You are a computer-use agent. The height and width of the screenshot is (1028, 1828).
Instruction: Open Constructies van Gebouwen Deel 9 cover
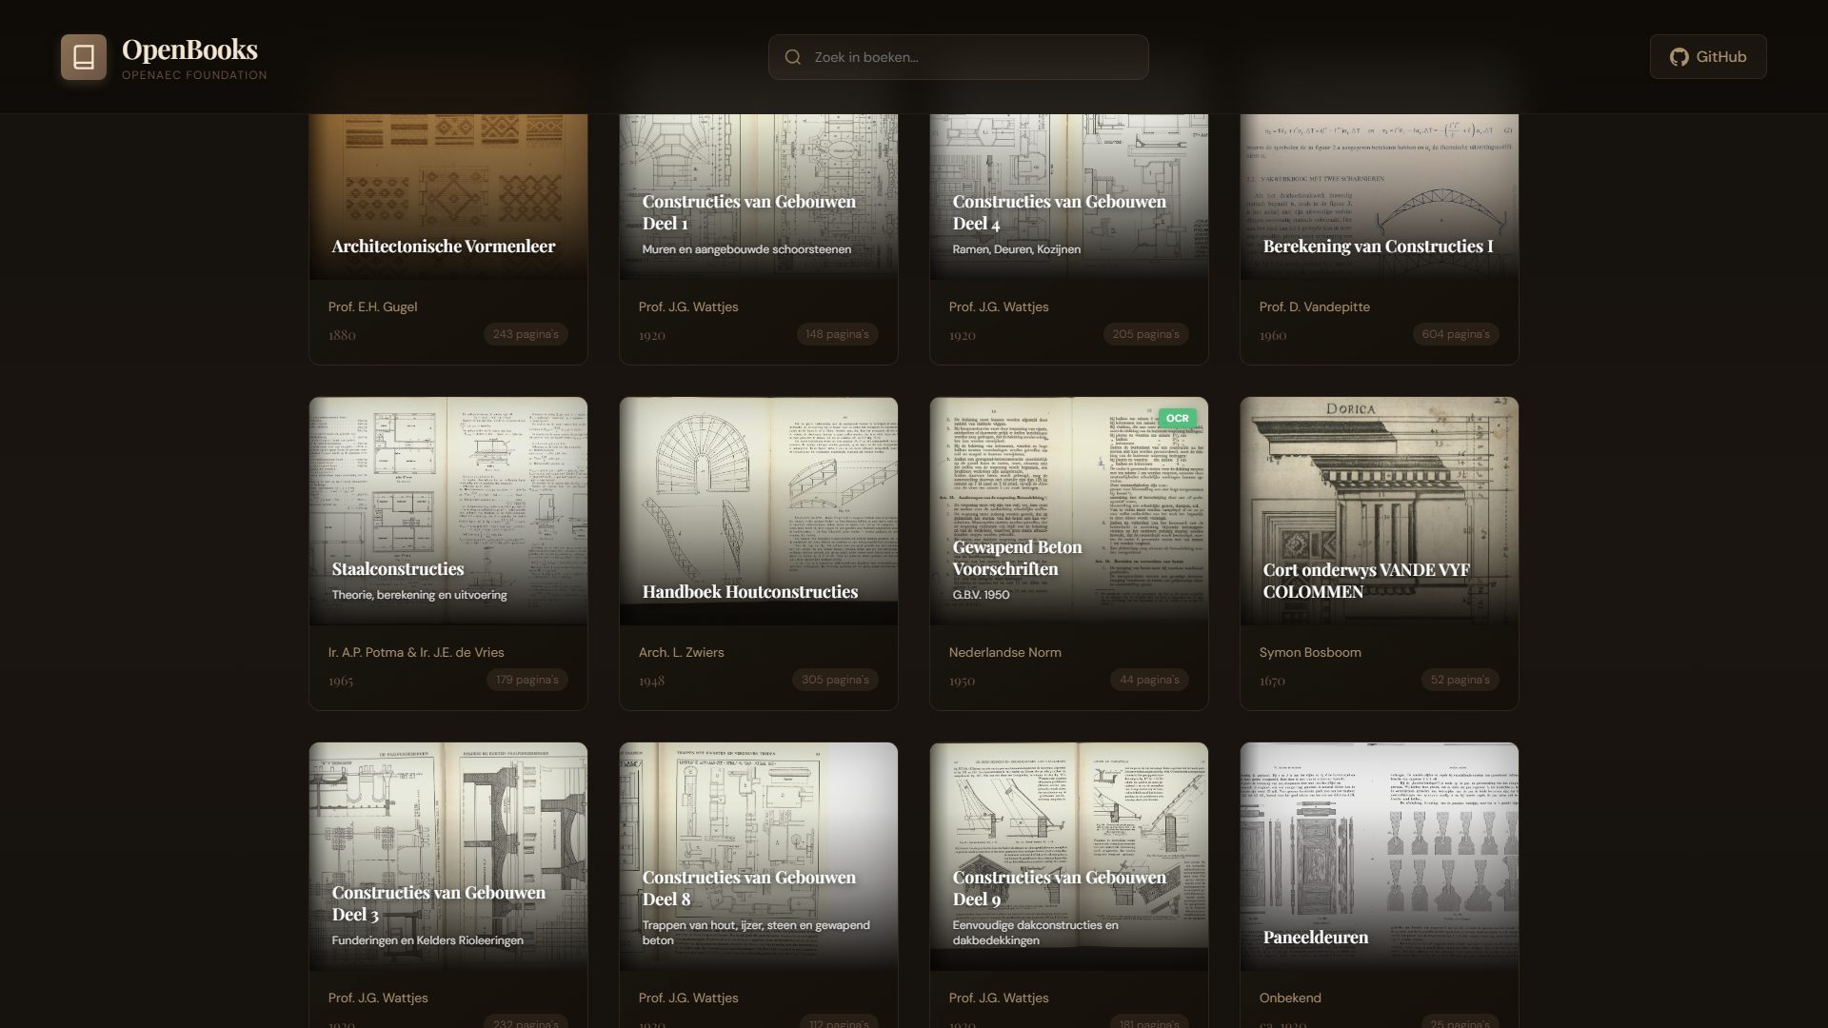pyautogui.click(x=1069, y=857)
